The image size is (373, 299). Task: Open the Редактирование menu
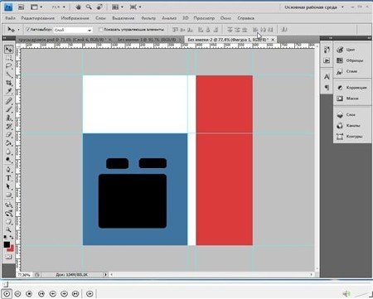pos(38,18)
